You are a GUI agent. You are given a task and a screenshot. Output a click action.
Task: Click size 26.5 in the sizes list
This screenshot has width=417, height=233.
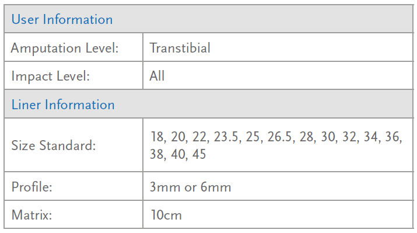point(279,137)
